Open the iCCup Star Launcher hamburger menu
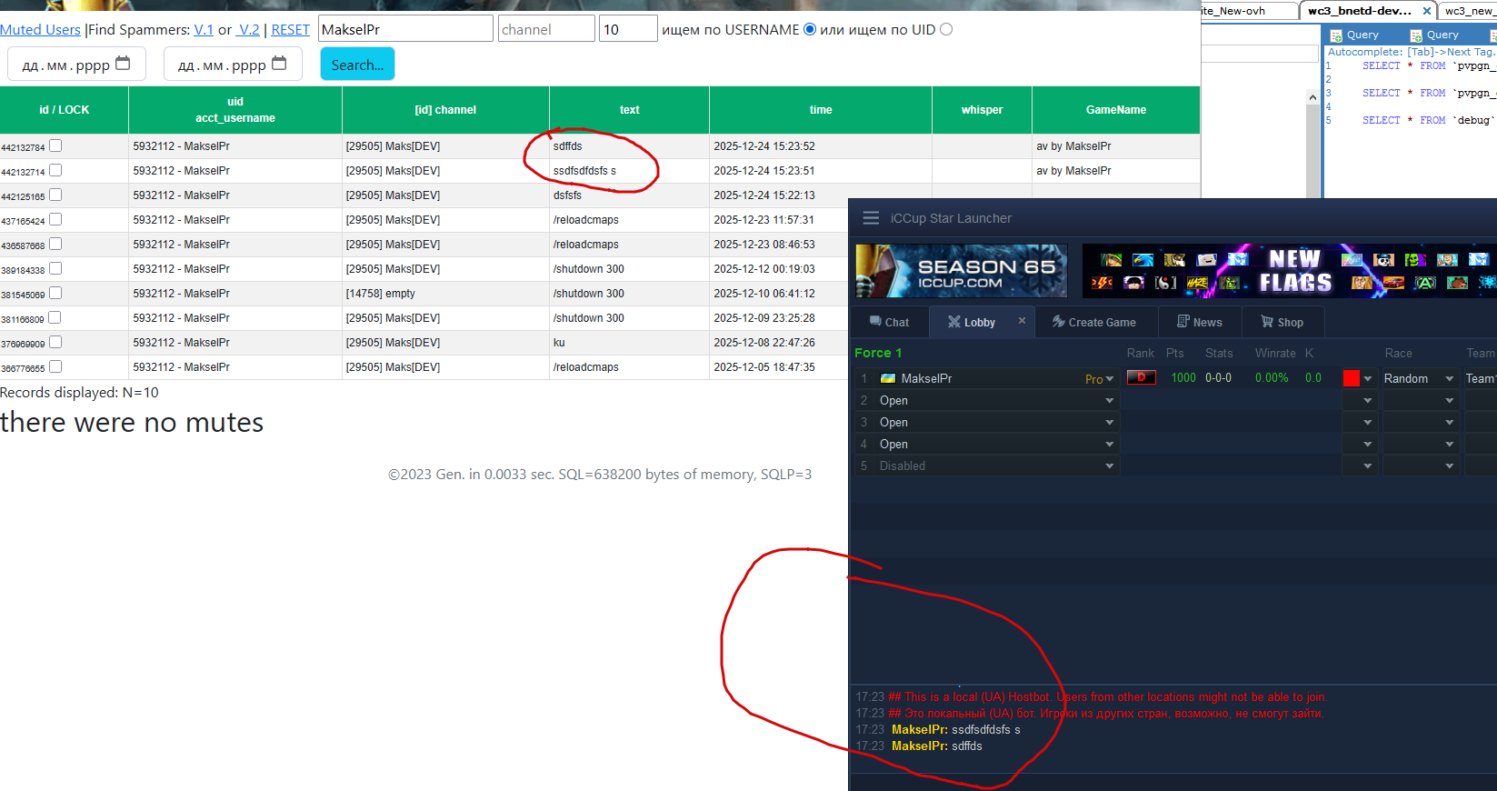This screenshot has height=791, width=1497. pyautogui.click(x=871, y=218)
